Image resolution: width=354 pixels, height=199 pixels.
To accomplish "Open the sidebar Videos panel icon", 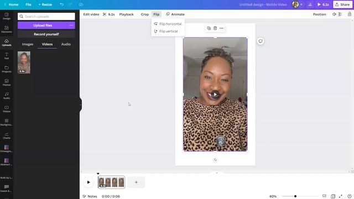I will pos(7,109).
